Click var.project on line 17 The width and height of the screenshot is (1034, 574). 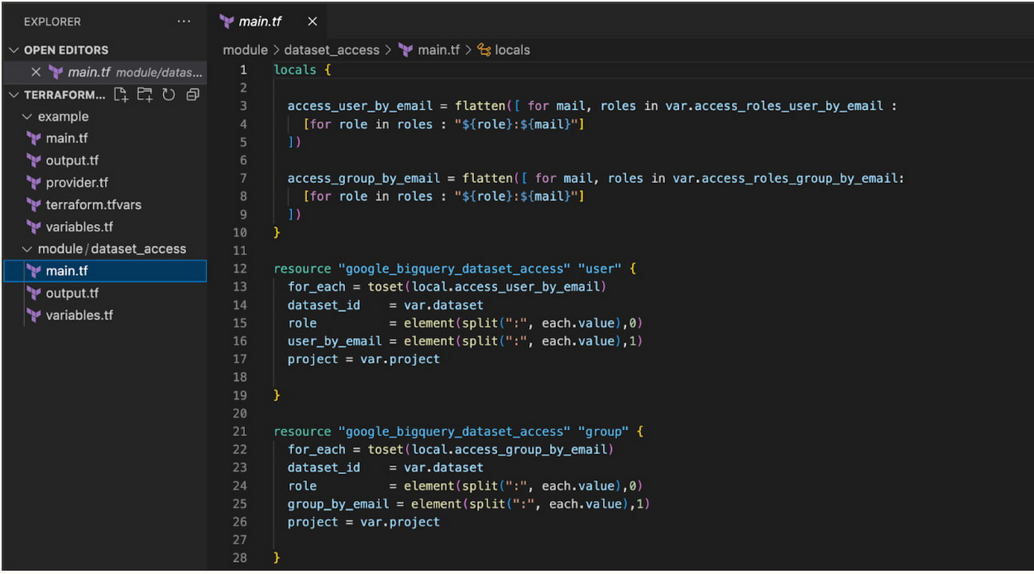400,359
